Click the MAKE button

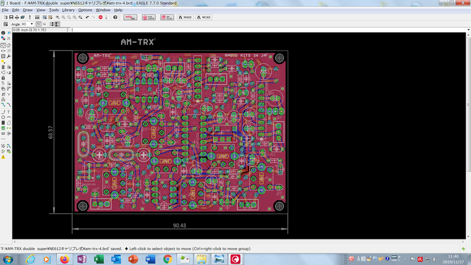pyautogui.click(x=185, y=17)
